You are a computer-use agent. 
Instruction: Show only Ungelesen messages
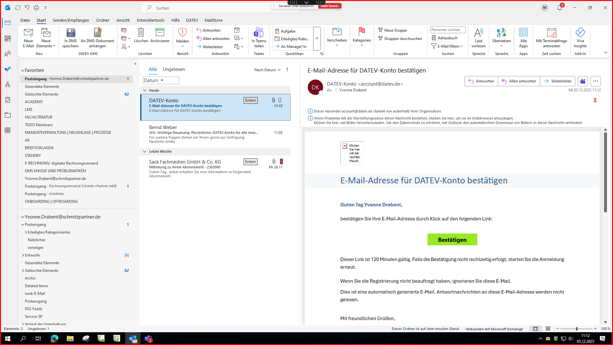click(174, 69)
